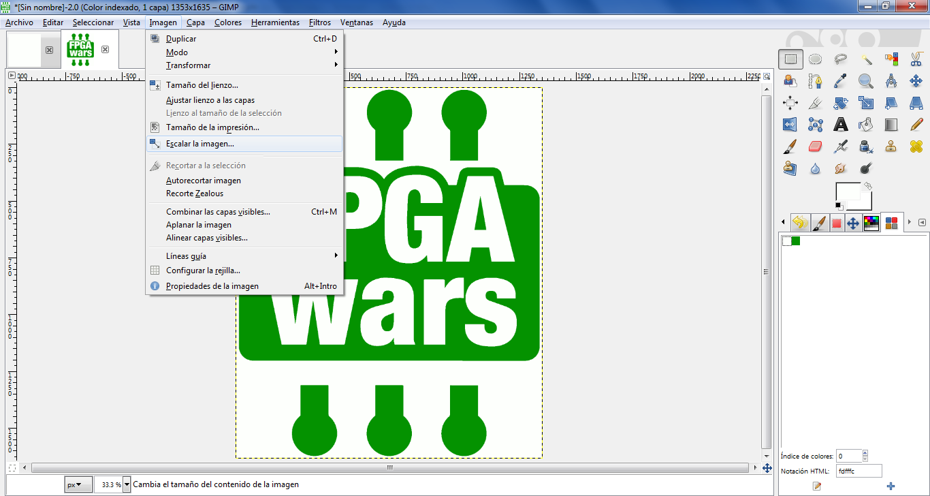Select the Clone stamp tool

coord(891,146)
